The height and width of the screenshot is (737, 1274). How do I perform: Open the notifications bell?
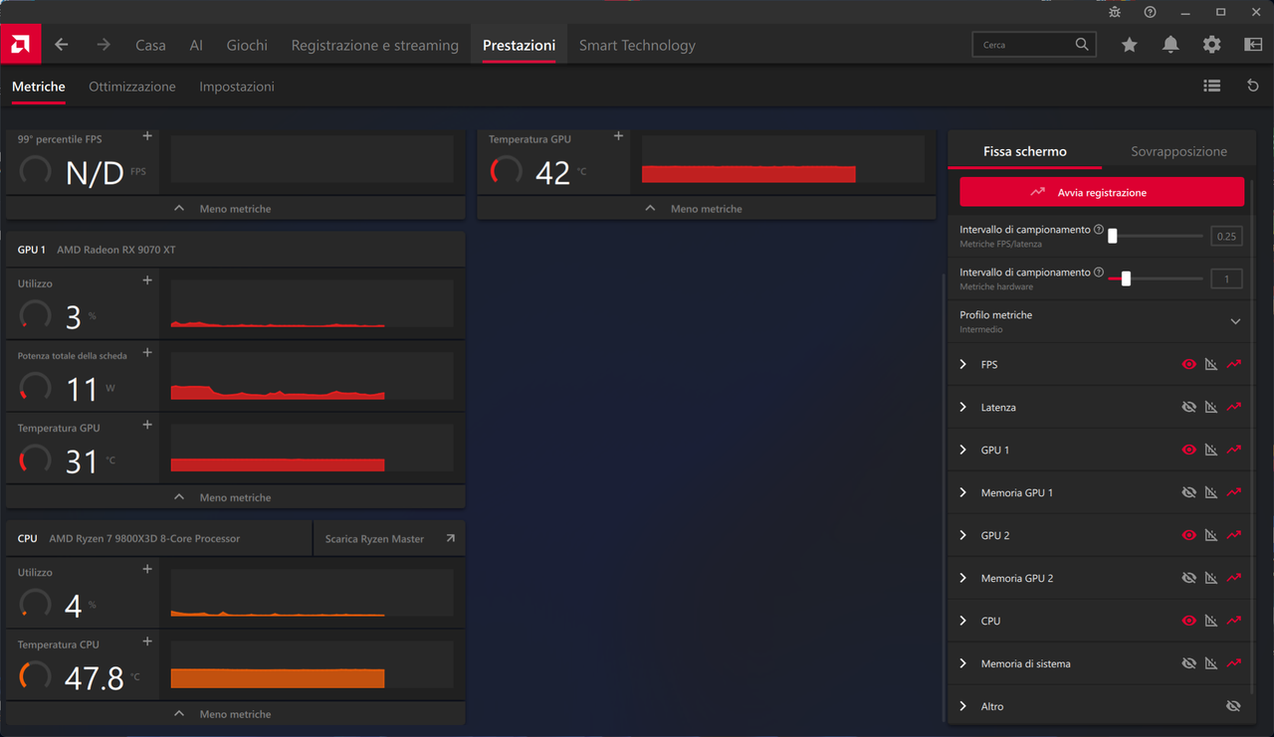pos(1170,45)
